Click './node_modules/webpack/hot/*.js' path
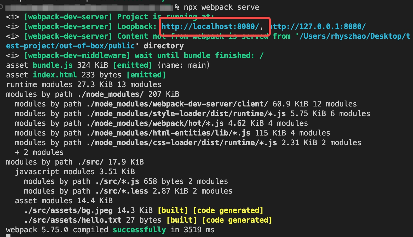 point(155,123)
